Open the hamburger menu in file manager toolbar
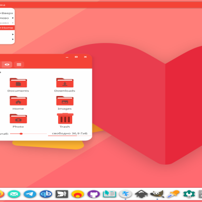 coord(19,65)
